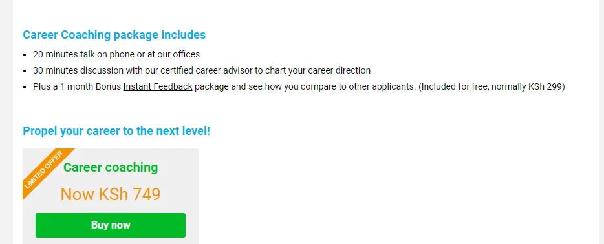Click the Career Coaching package includes heading

(x=114, y=35)
